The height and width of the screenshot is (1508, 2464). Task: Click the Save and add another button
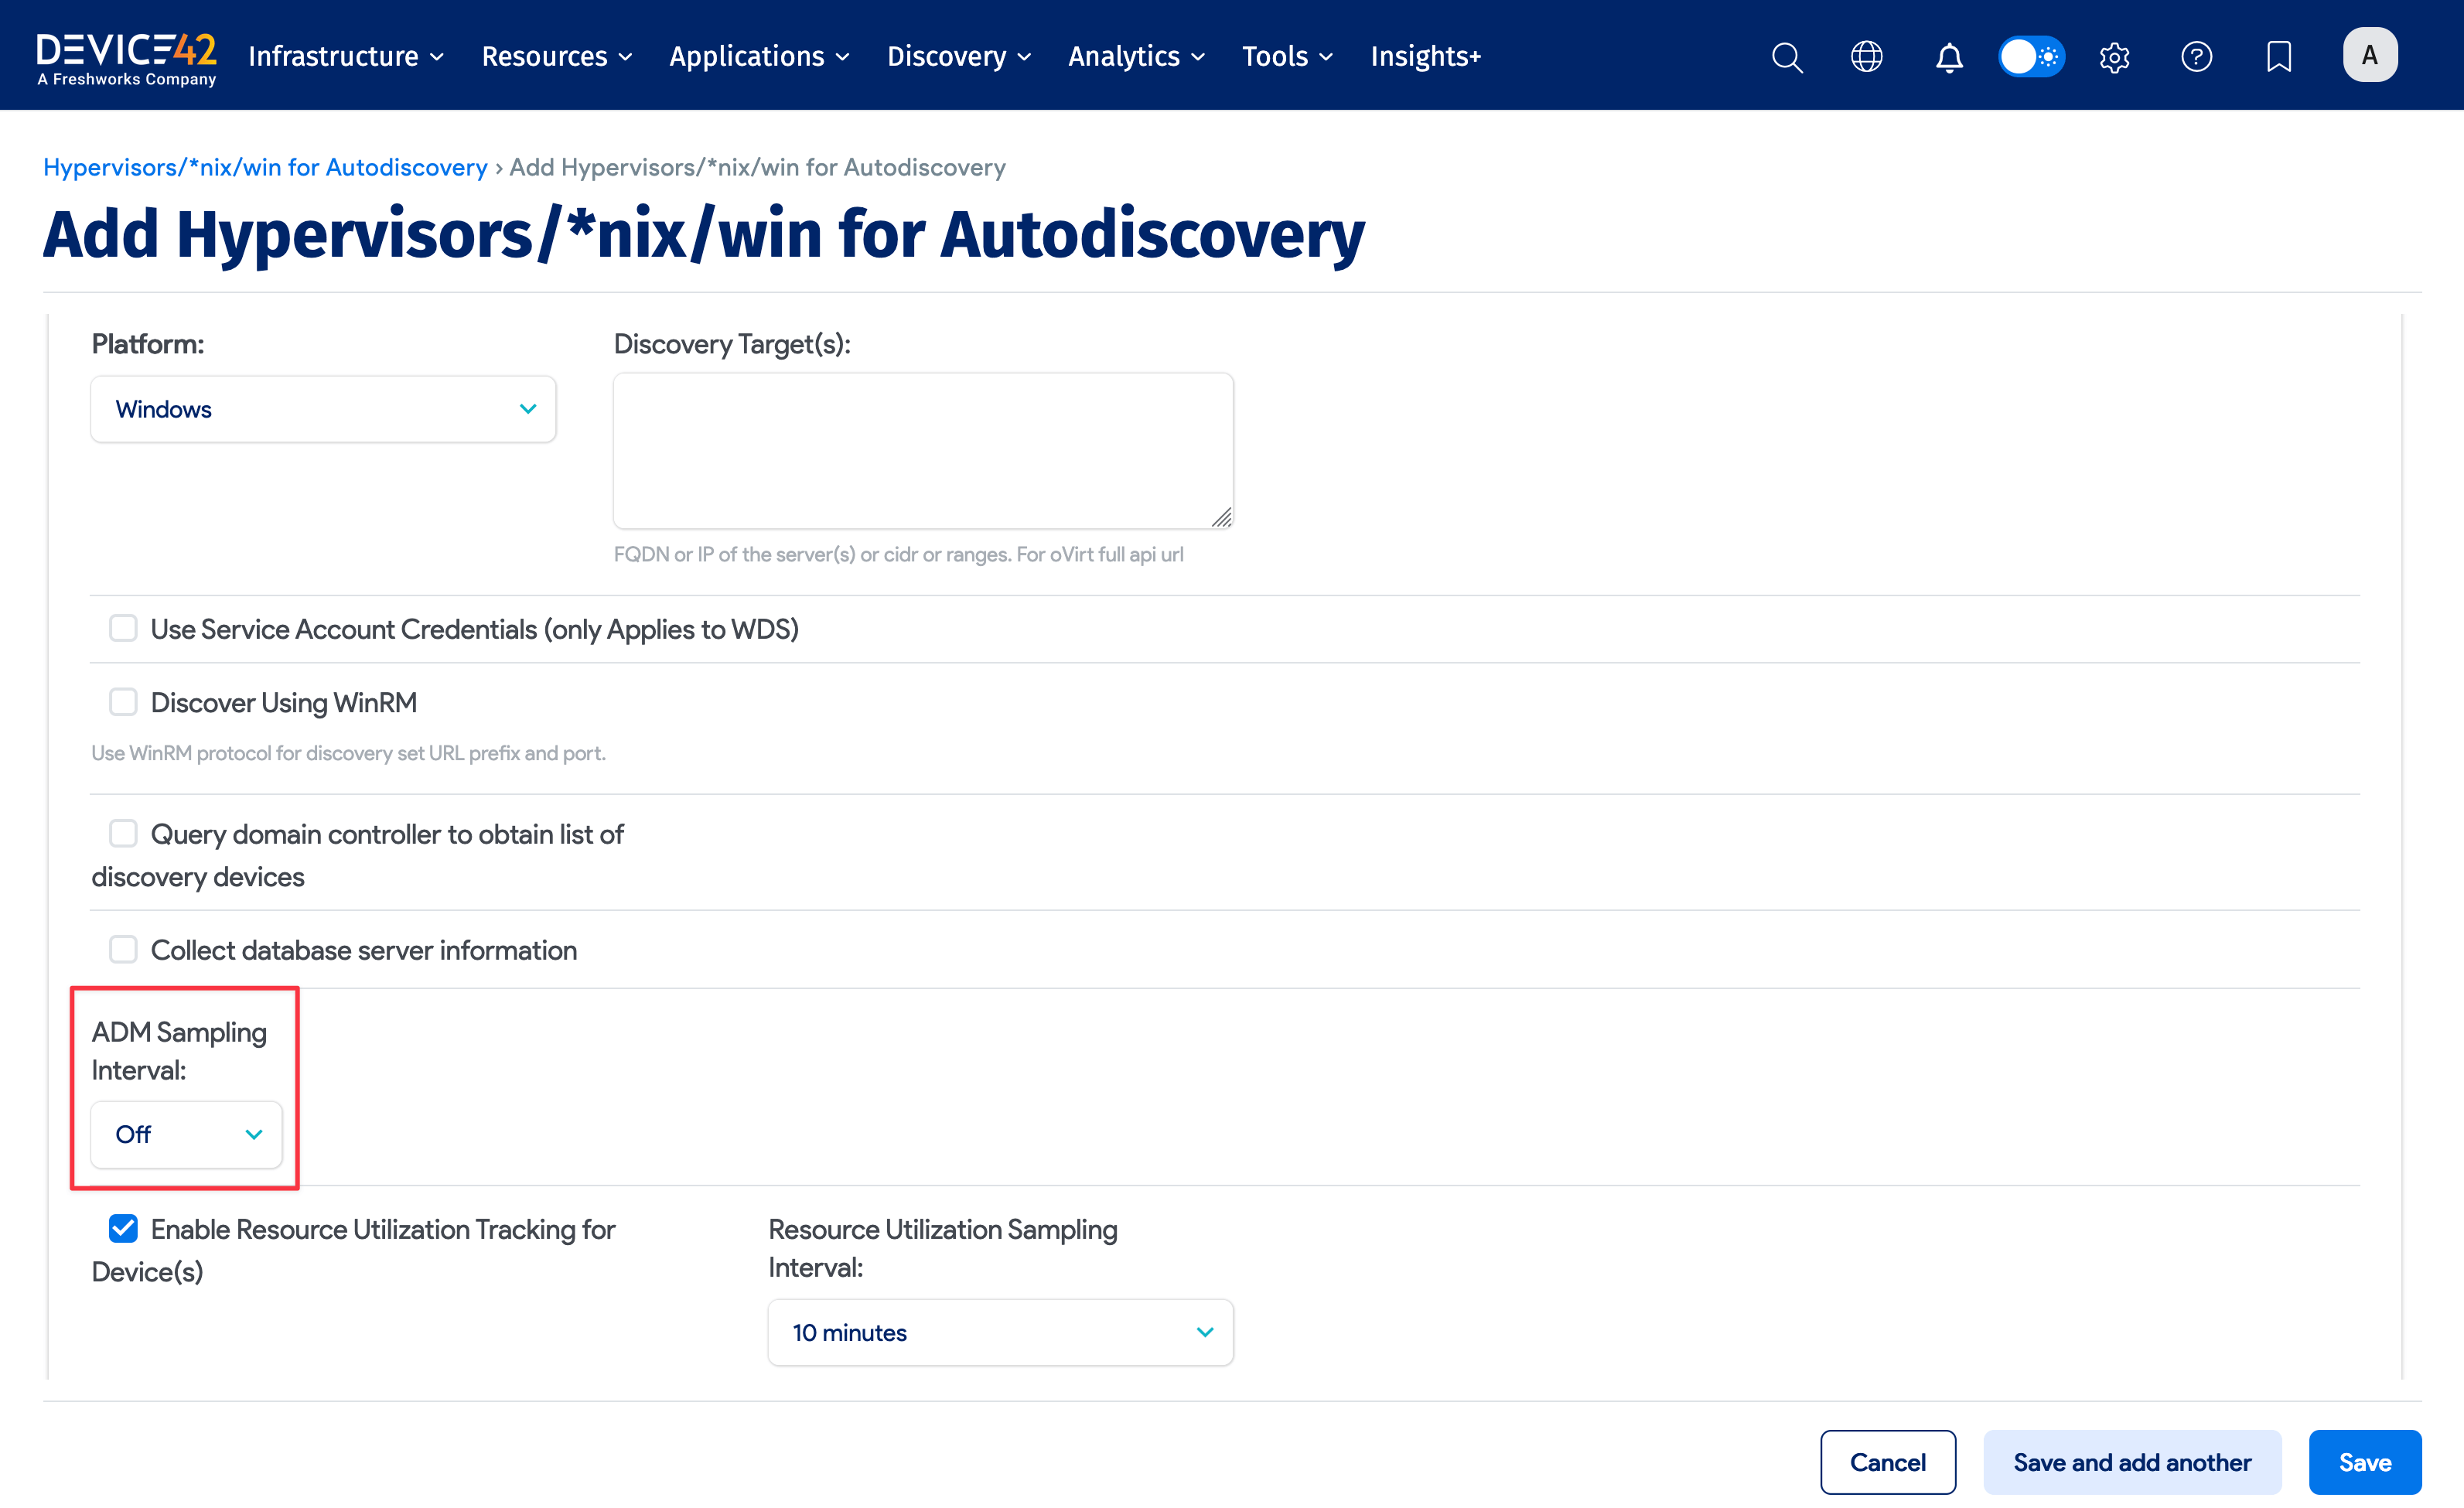(x=2132, y=1462)
